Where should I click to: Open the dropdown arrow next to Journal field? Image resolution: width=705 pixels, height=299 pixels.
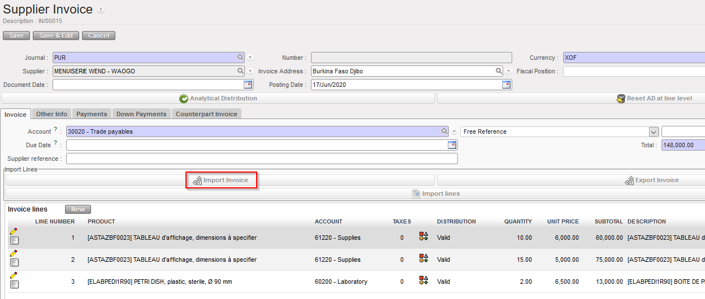click(250, 58)
